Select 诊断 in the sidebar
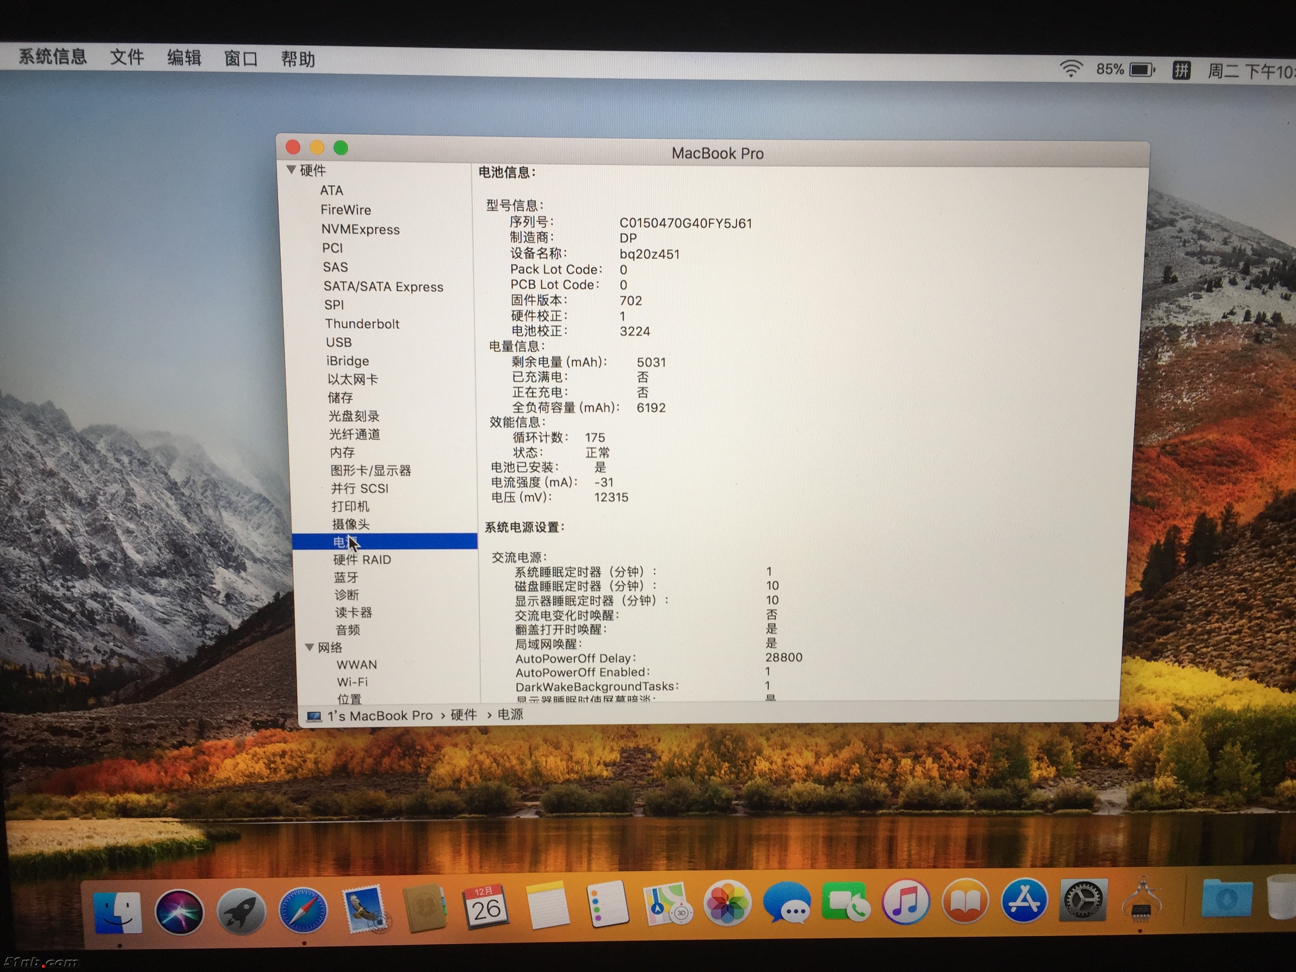The width and height of the screenshot is (1296, 972). pyautogui.click(x=346, y=595)
